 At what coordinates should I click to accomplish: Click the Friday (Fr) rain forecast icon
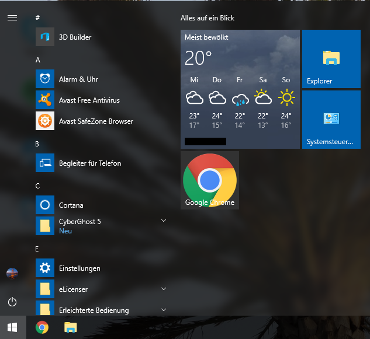tap(240, 100)
